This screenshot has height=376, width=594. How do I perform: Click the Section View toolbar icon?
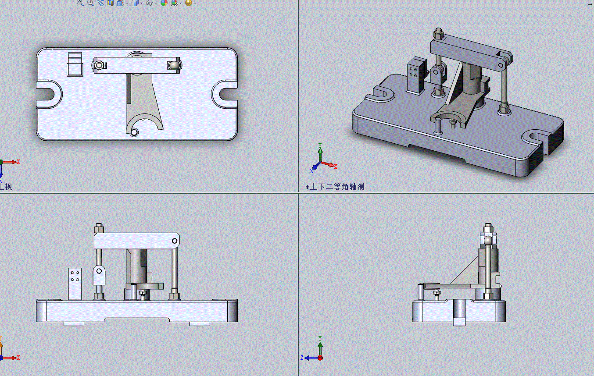(110, 3)
